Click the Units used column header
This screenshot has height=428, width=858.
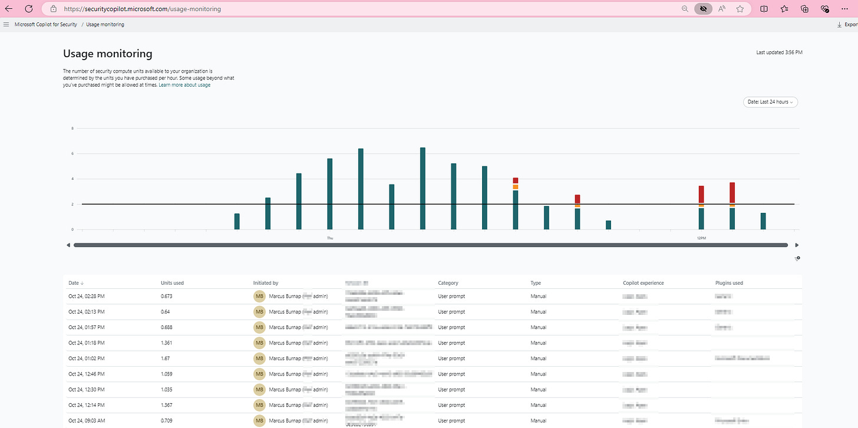coord(172,283)
